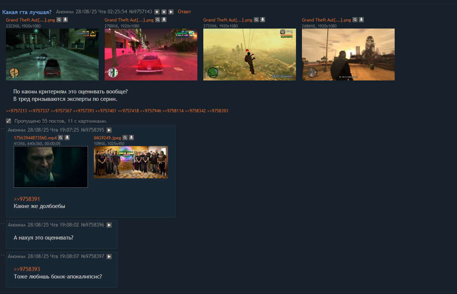Viewport: 457px width, 294px height.
Task: Download IMG9249.jpeg file
Action: 131,138
